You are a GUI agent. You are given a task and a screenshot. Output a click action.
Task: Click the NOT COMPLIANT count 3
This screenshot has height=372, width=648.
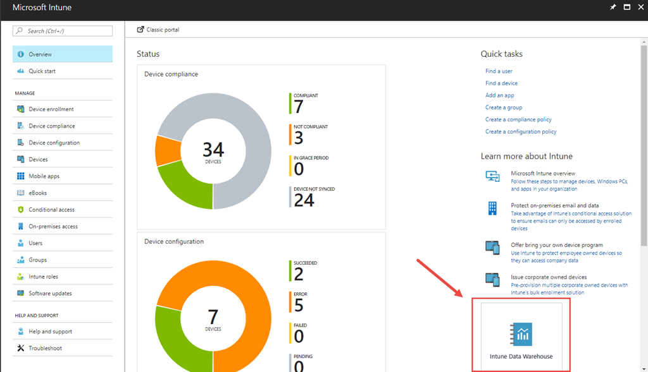pos(299,138)
